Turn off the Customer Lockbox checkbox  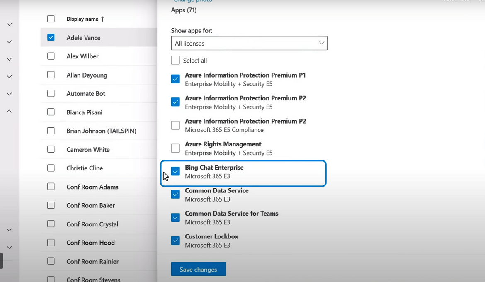(175, 240)
